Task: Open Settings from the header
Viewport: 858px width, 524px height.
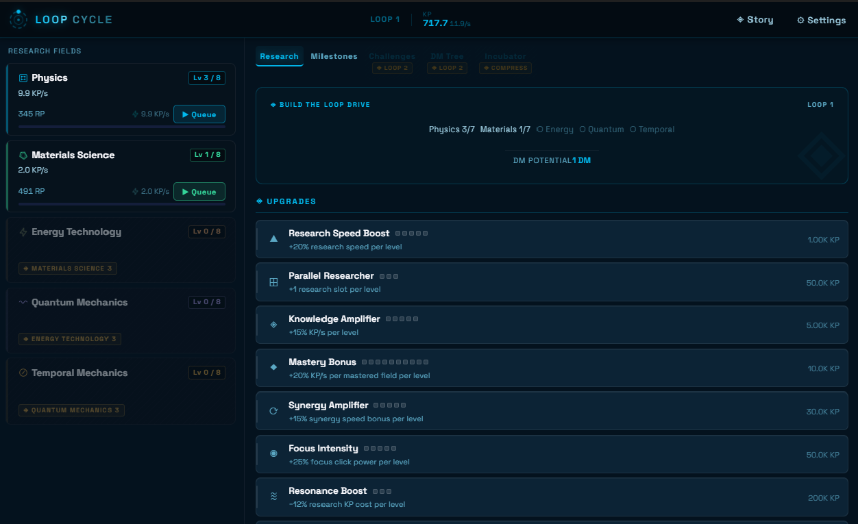Action: pos(821,20)
